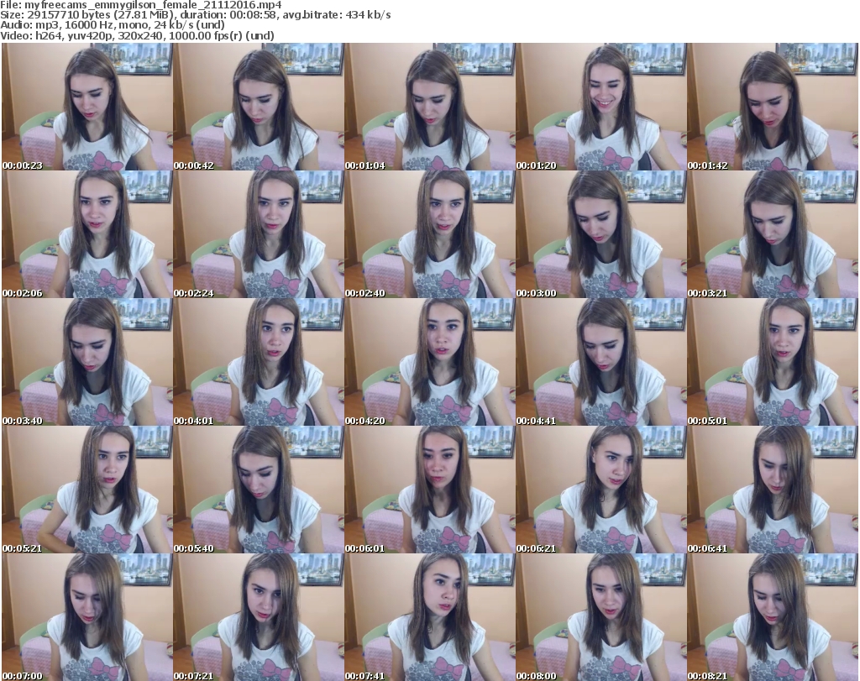This screenshot has height=681, width=860.
Task: Select the frame marked 00:05:21
Action: [x=87, y=490]
